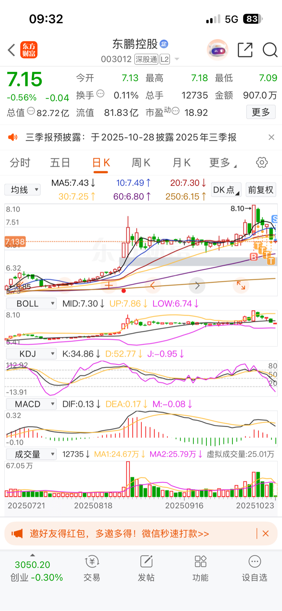The height and width of the screenshot is (611, 282).
Task: Dismiss the 三季报 announcement bar
Action: coord(271,137)
